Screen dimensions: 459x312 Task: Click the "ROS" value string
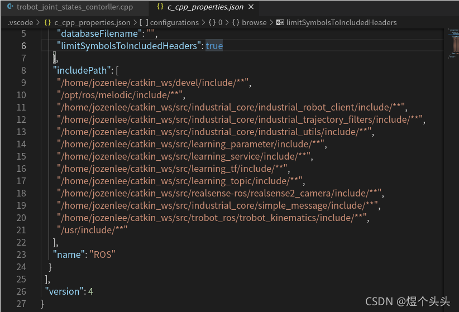click(102, 255)
